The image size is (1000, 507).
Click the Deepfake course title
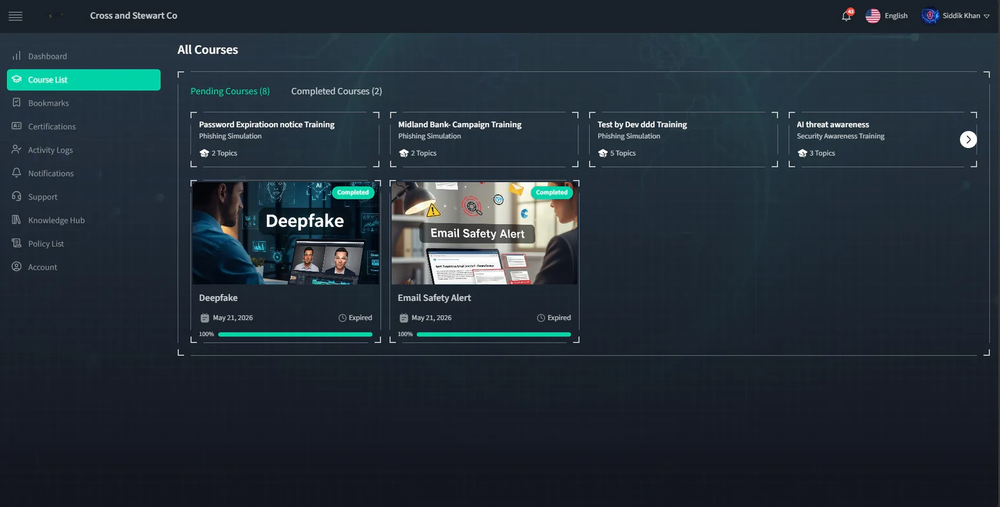coord(218,298)
